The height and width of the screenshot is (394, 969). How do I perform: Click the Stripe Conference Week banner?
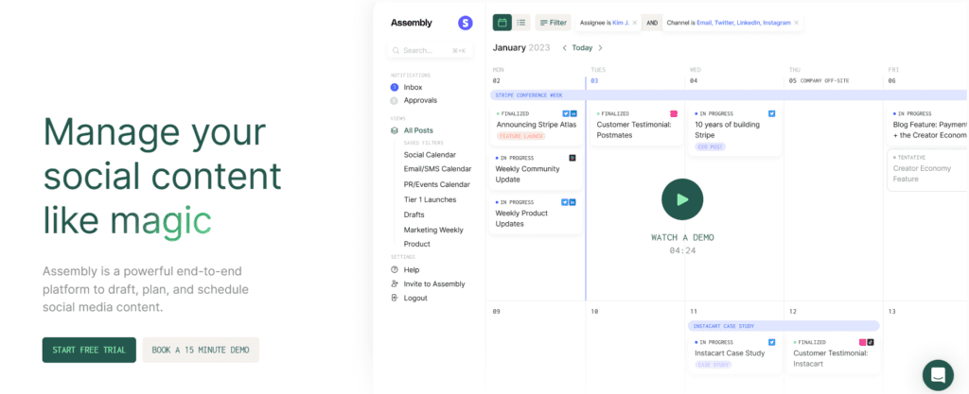[x=729, y=95]
